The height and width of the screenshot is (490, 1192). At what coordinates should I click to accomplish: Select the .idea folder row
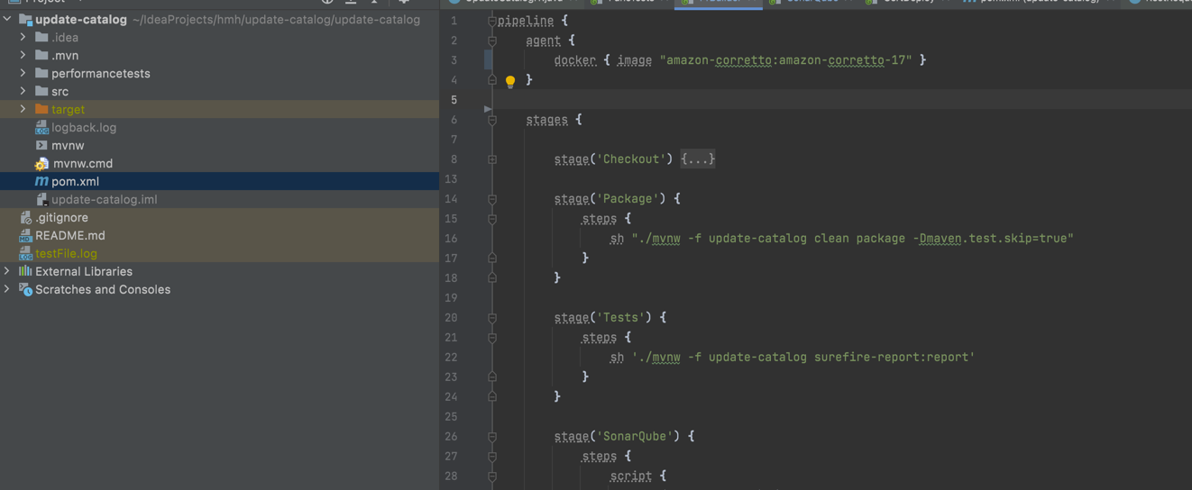219,37
